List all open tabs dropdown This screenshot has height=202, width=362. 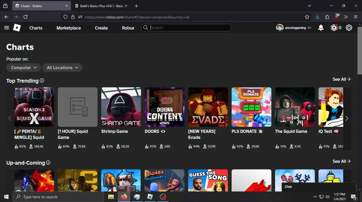pos(309,6)
